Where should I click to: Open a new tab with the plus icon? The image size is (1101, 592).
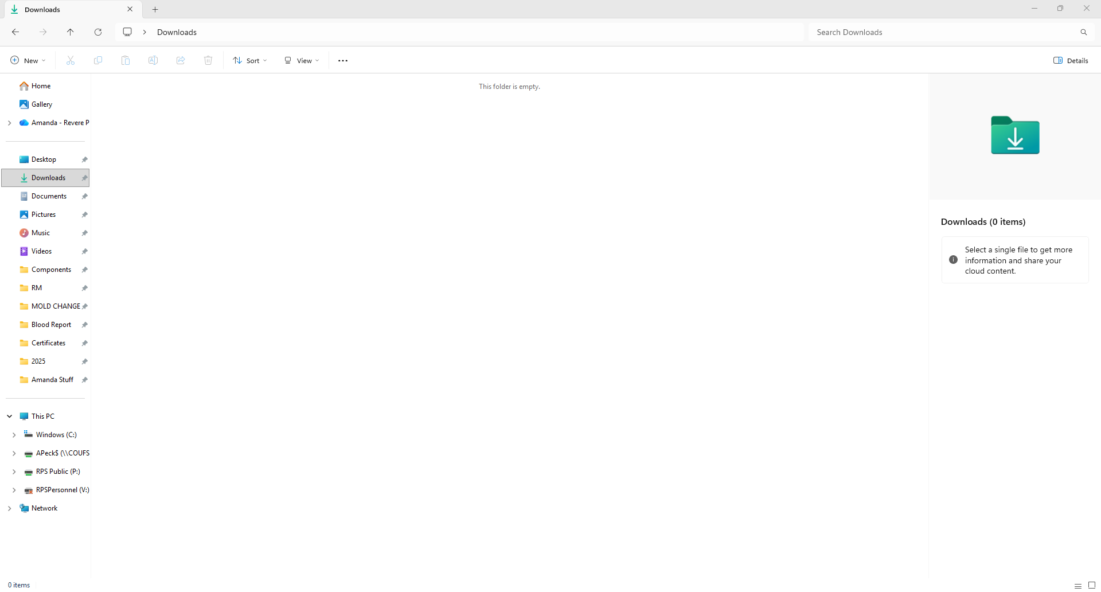point(155,9)
